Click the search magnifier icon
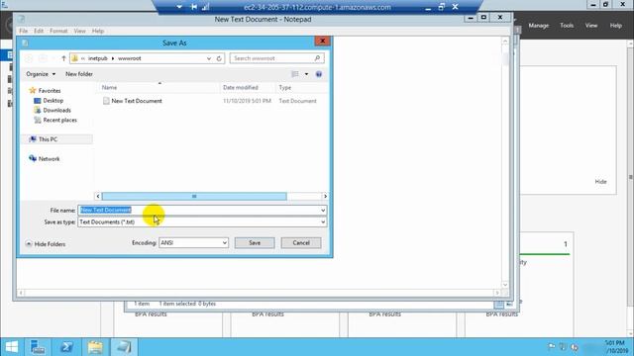The width and height of the screenshot is (634, 356). click(x=317, y=58)
